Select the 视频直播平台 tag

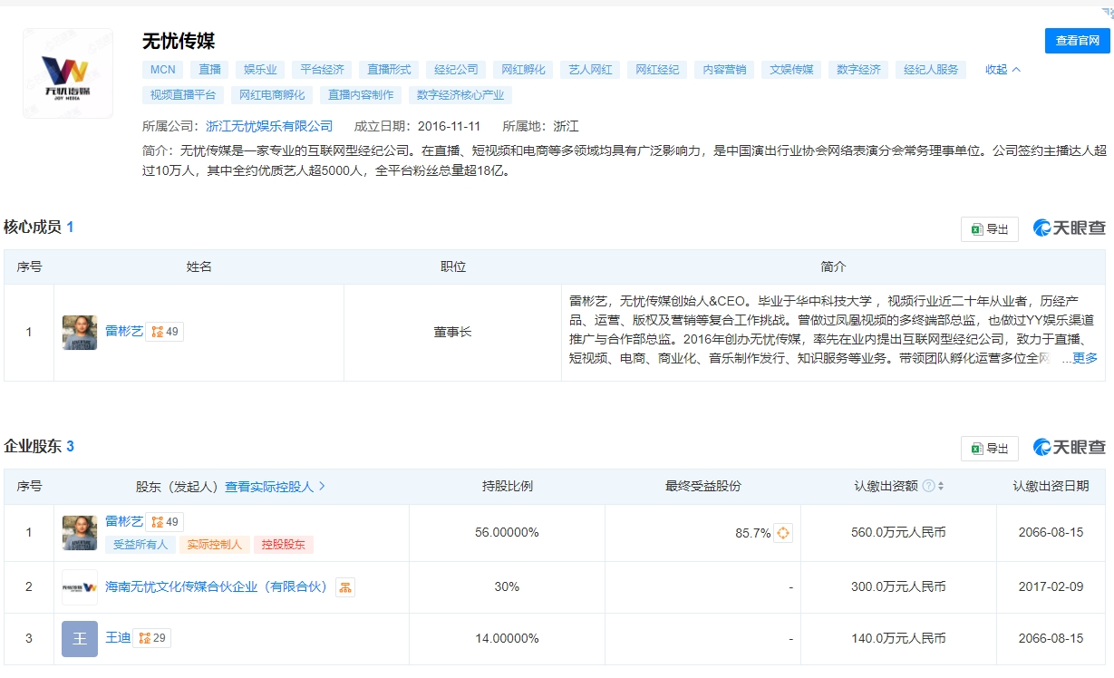click(x=183, y=95)
